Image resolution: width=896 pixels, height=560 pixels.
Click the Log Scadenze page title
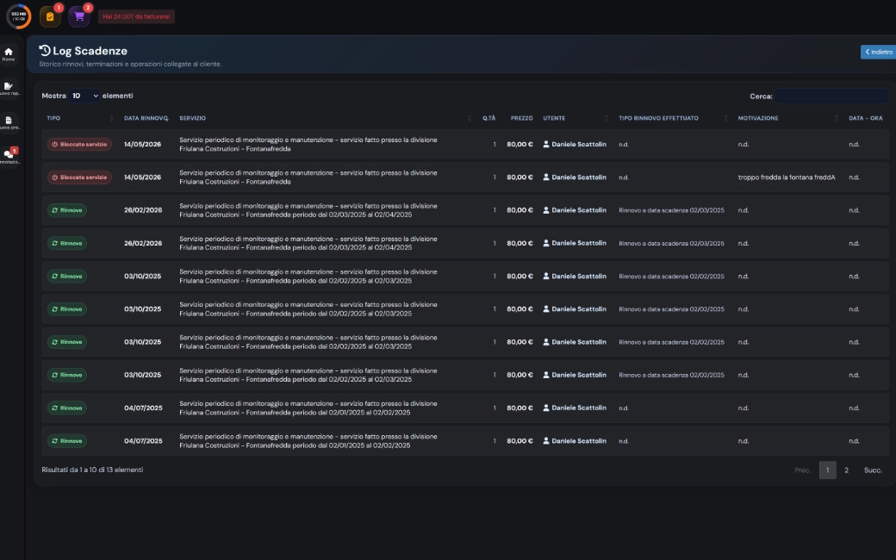pyautogui.click(x=90, y=51)
